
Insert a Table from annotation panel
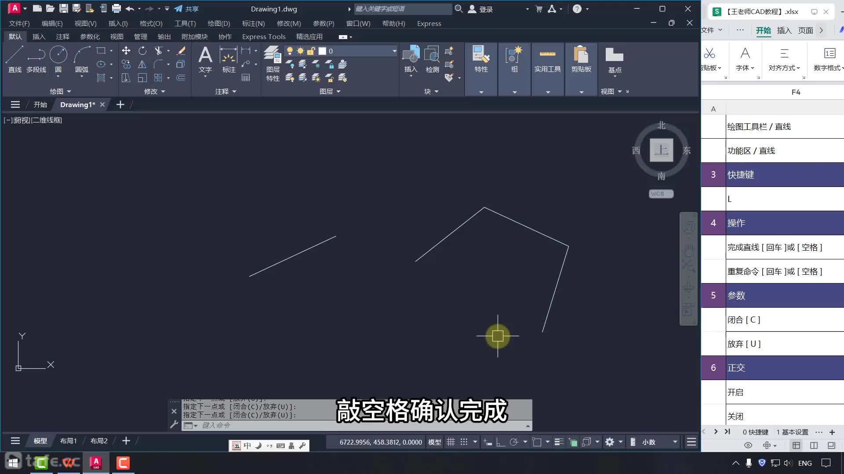click(246, 78)
